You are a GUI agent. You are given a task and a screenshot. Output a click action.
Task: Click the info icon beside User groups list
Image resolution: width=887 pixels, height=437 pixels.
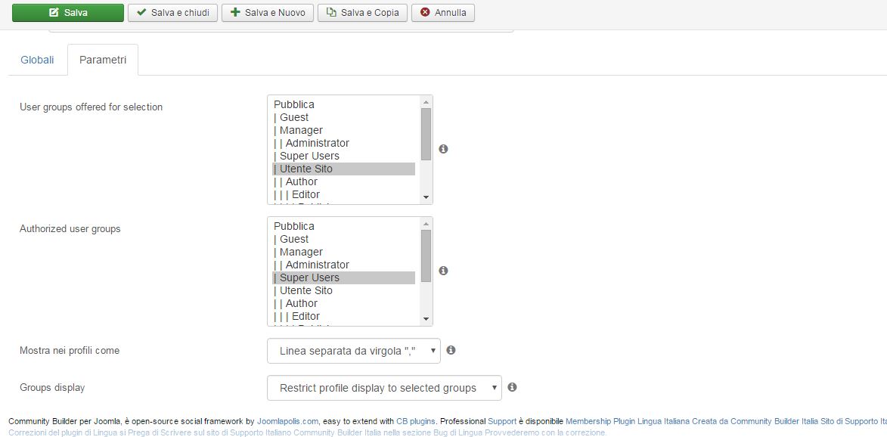(443, 149)
